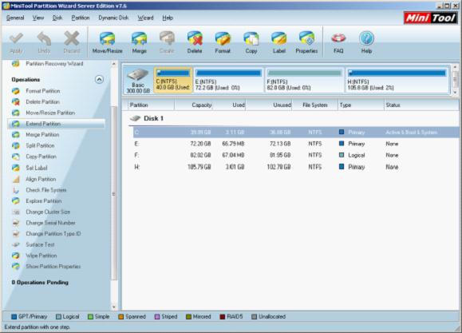Click the Delete toolbar icon

[x=195, y=38]
